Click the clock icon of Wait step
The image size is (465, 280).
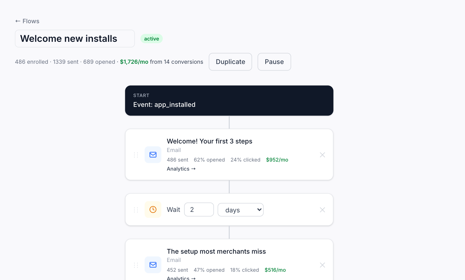click(153, 210)
